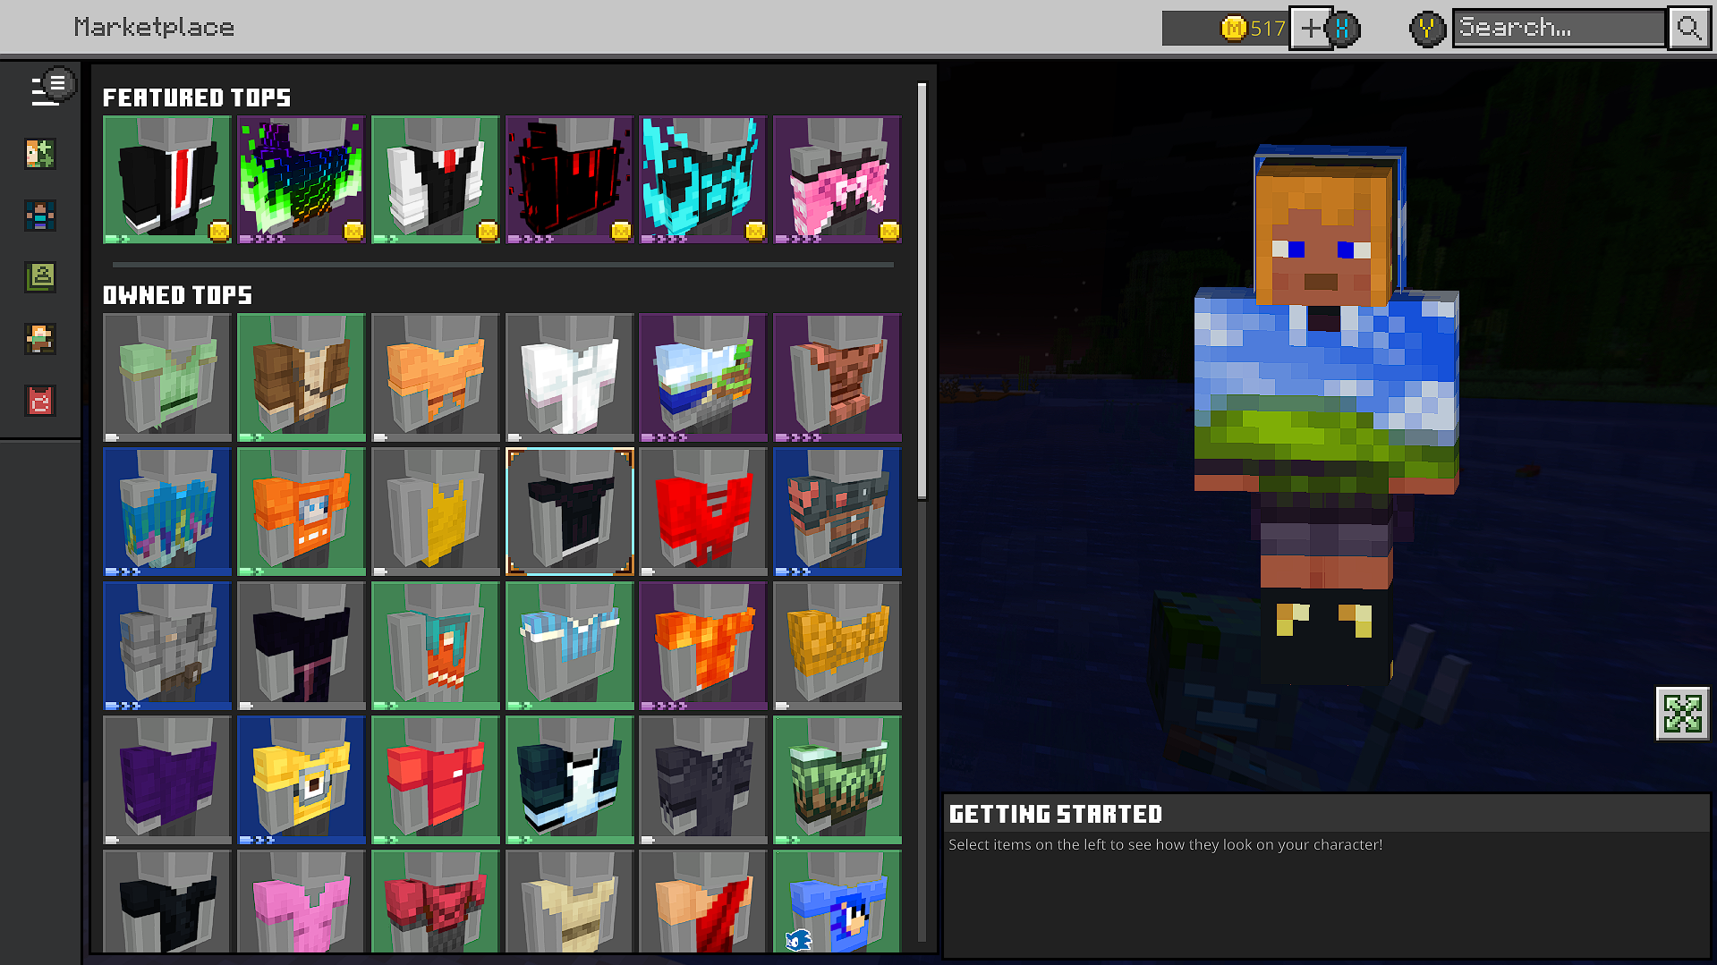The image size is (1717, 965).
Task: Choose the light blue striped collar top
Action: (x=569, y=646)
